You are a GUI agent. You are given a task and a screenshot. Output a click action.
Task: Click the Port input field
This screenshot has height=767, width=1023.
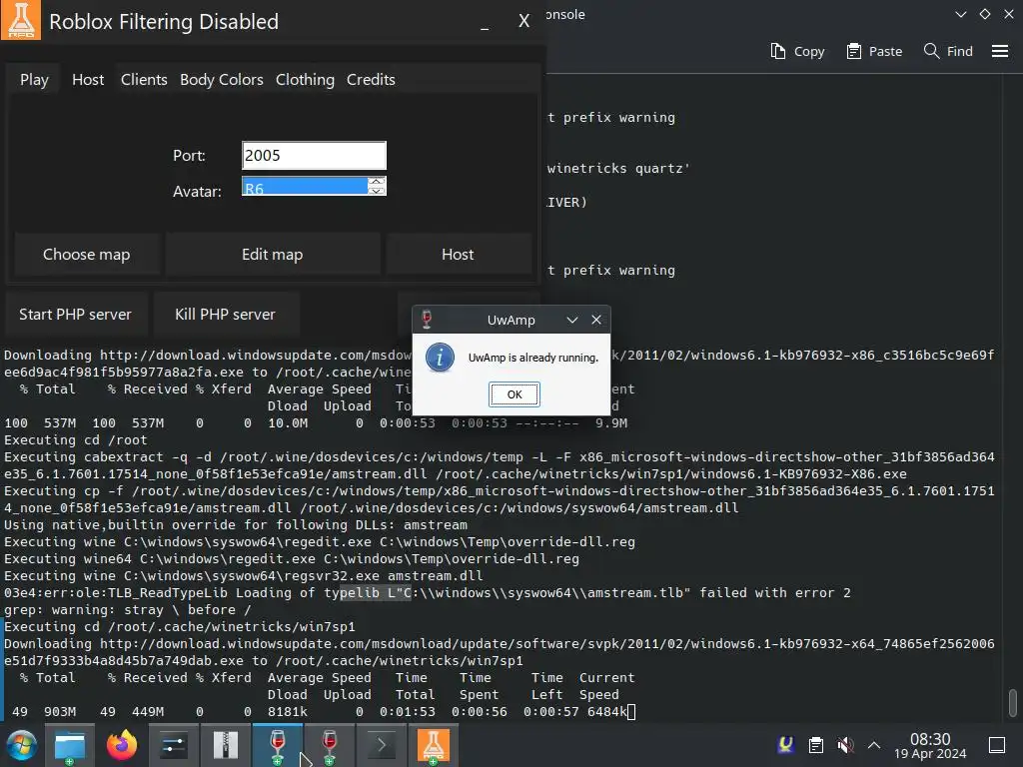[x=314, y=155]
